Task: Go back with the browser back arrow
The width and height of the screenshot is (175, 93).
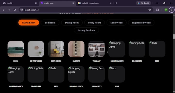Action: 4,10
